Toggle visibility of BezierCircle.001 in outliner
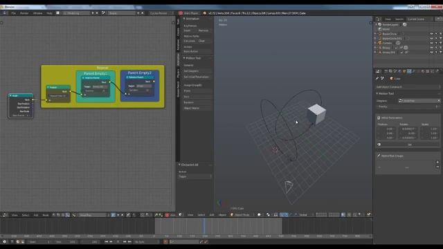 [431, 39]
